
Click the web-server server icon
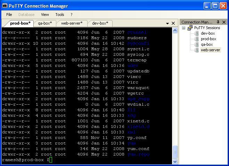[x=197, y=50]
